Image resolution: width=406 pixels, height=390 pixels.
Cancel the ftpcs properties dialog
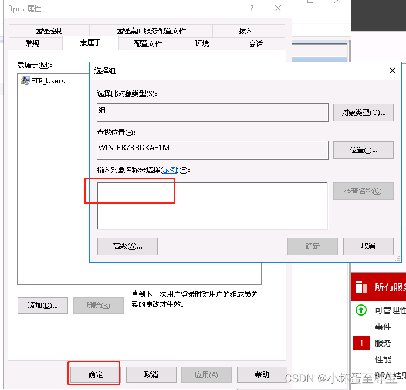tap(151, 375)
